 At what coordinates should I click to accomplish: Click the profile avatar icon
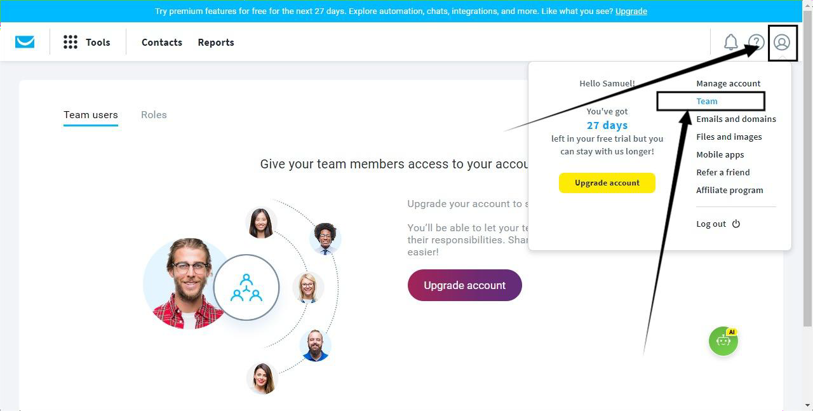tap(782, 43)
